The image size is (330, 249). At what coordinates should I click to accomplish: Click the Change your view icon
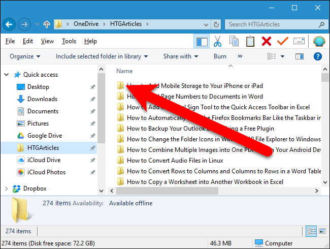pyautogui.click(x=272, y=56)
